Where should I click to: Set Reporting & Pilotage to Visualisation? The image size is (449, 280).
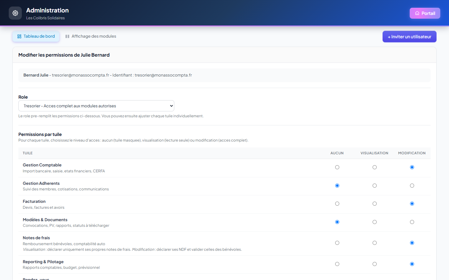click(374, 264)
